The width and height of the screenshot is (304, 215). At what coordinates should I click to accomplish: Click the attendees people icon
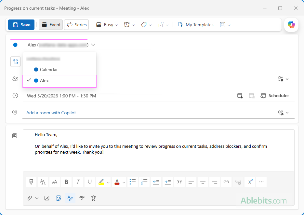point(15,79)
